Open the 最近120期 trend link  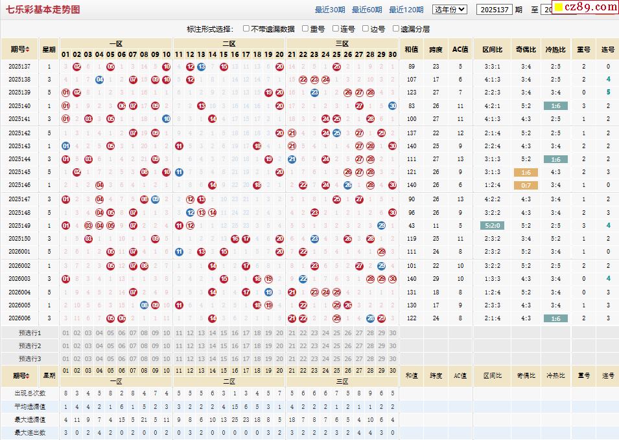[406, 10]
